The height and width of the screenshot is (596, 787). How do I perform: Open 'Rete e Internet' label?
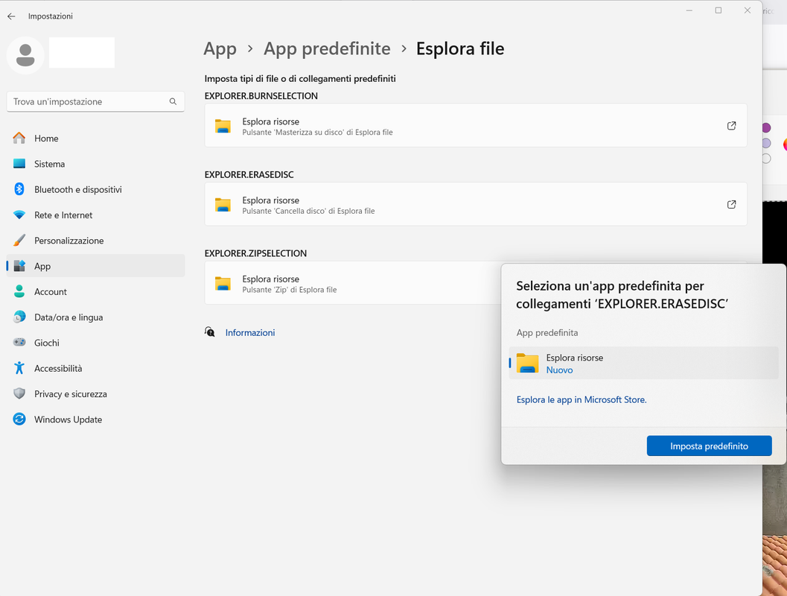tap(63, 215)
